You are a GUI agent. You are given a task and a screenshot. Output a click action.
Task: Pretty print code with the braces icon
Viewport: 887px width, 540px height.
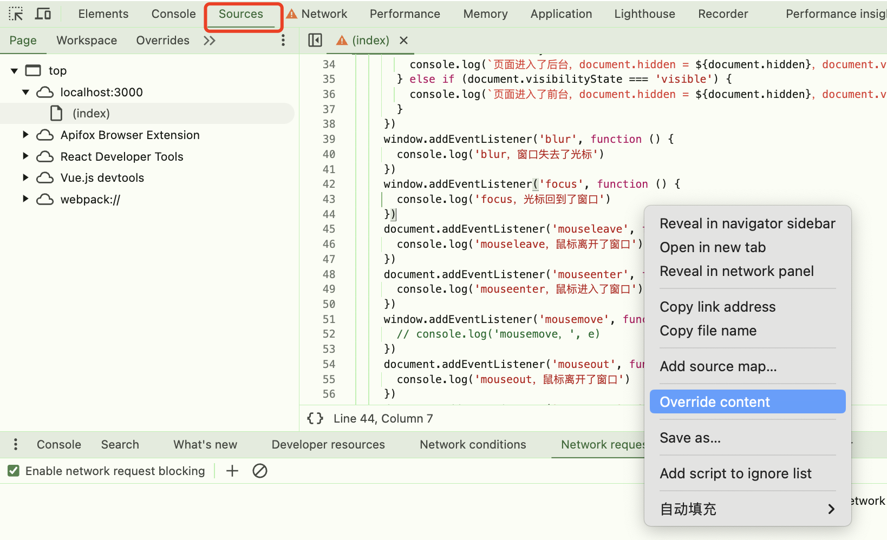coord(315,418)
